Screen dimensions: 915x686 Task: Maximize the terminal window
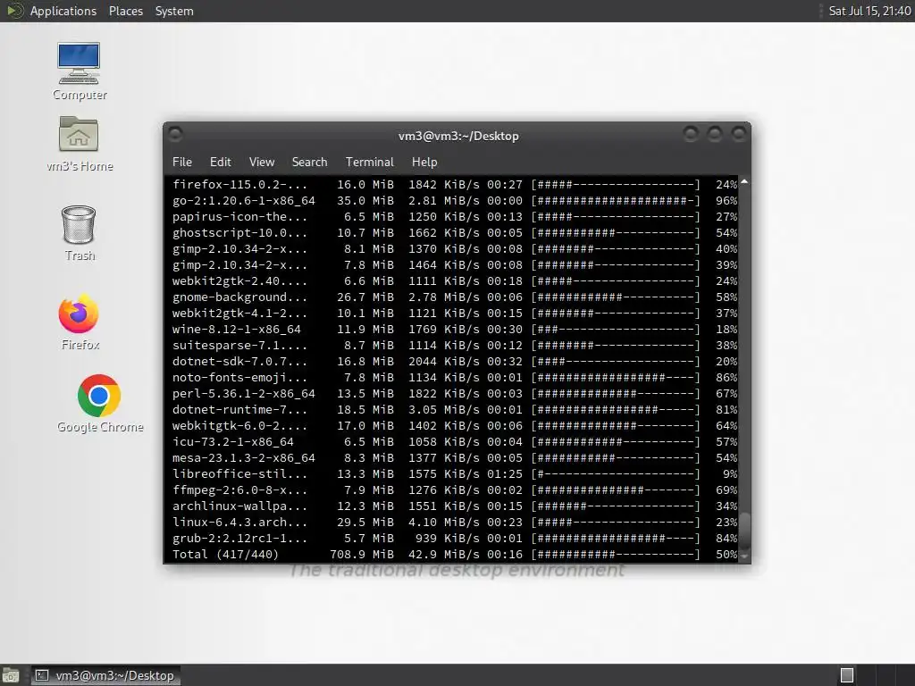click(714, 134)
